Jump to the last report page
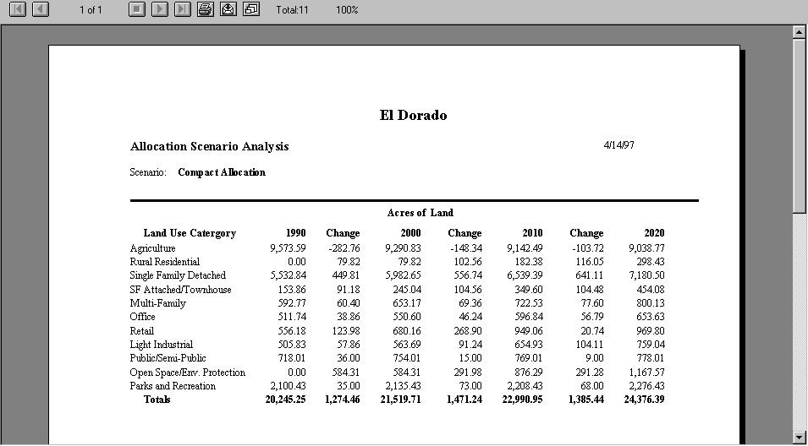 coord(183,9)
